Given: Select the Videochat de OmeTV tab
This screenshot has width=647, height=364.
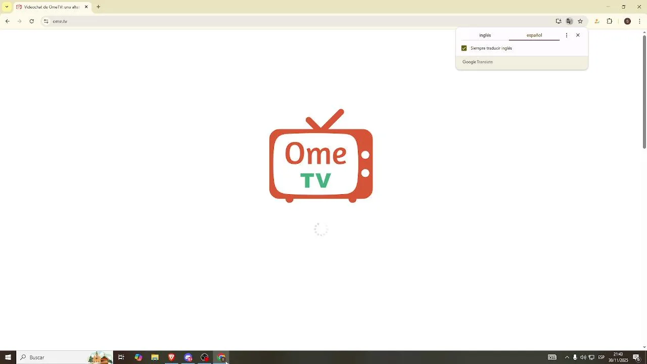Looking at the screenshot, I should [x=52, y=7].
